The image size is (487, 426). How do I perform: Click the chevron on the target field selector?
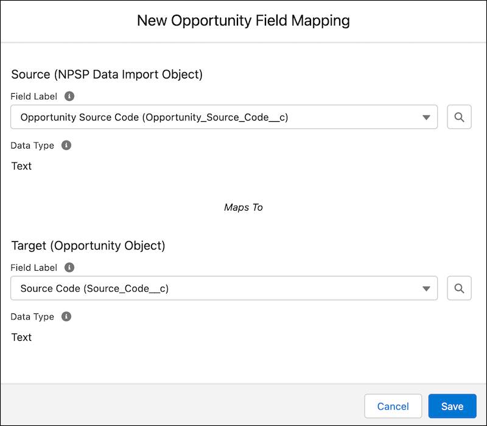(x=426, y=288)
